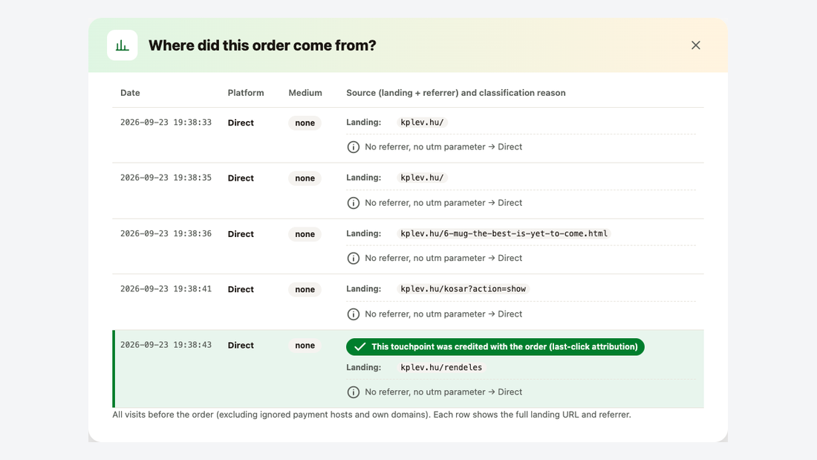Click info icon in the 19:38:35 row
This screenshot has height=460, width=817.
pos(354,203)
